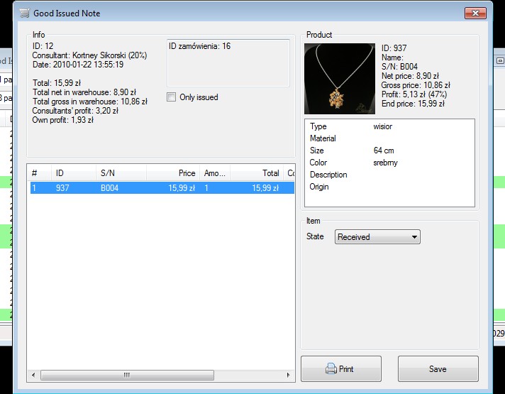Click the Consultant: Kortney Sikorski text

[89, 55]
